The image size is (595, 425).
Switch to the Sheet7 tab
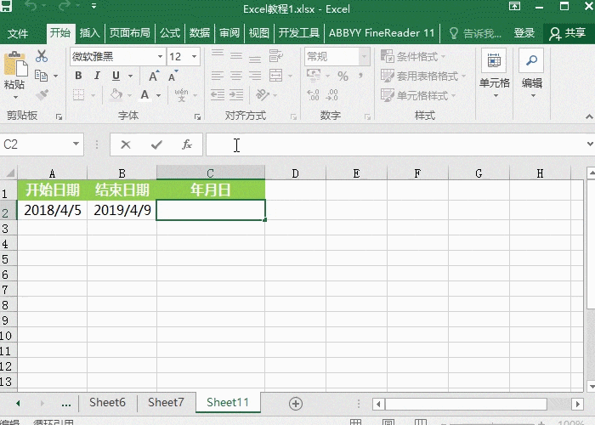pyautogui.click(x=166, y=402)
